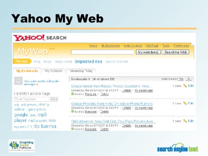The image size is (208, 156).
Task: Select the mp3 player tag
Action: coord(30,118)
